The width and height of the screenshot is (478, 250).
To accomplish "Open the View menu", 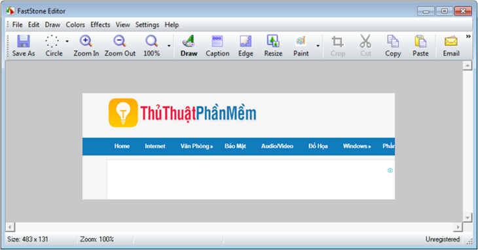I will tap(122, 25).
